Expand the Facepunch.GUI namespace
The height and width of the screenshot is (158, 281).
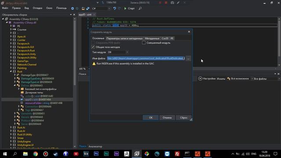click(x=11, y=47)
